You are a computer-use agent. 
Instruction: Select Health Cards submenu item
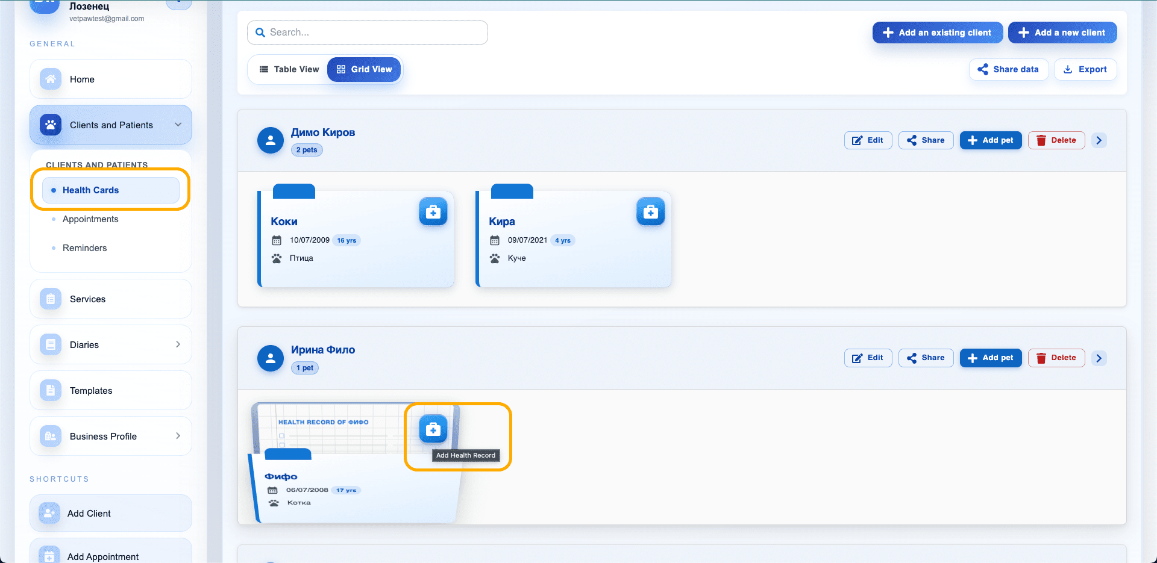[111, 190]
